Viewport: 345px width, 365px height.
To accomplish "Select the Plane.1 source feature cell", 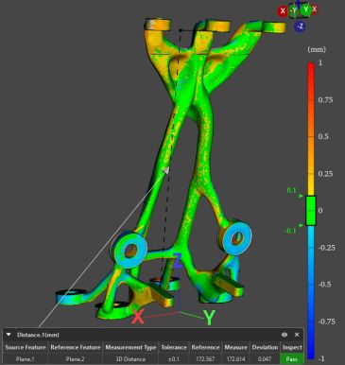I will point(26,359).
